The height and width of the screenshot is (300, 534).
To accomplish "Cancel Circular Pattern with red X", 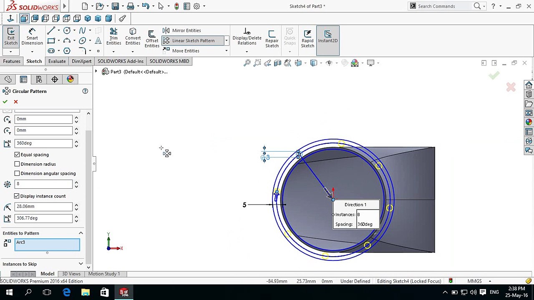I will tap(16, 102).
